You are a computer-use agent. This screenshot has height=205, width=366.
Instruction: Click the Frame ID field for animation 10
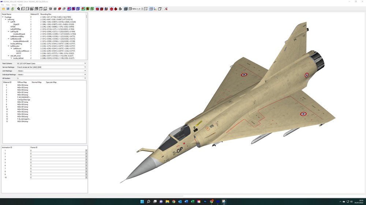tap(58, 178)
